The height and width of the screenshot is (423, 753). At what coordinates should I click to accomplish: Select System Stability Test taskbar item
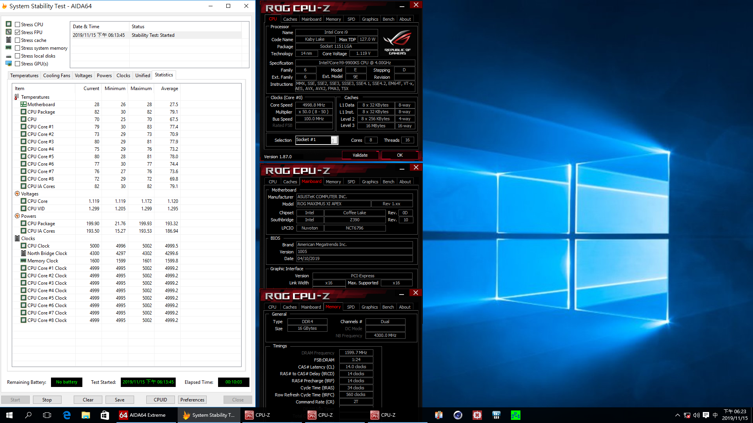[209, 415]
